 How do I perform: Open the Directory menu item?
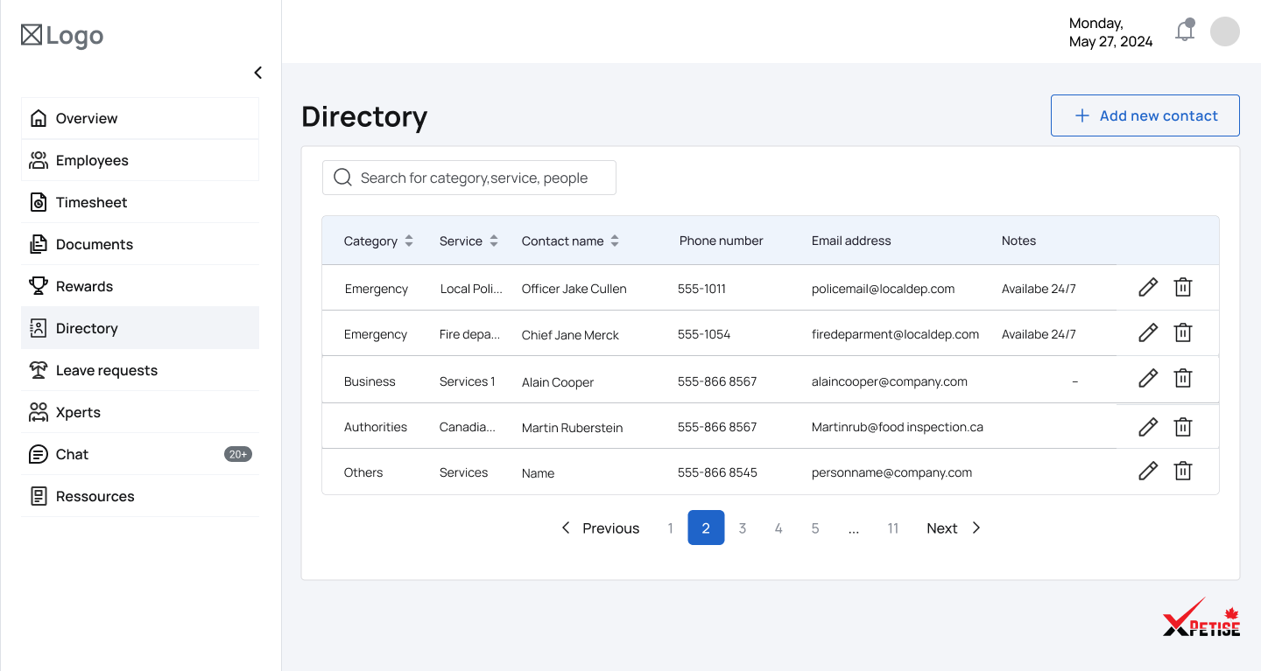86,328
